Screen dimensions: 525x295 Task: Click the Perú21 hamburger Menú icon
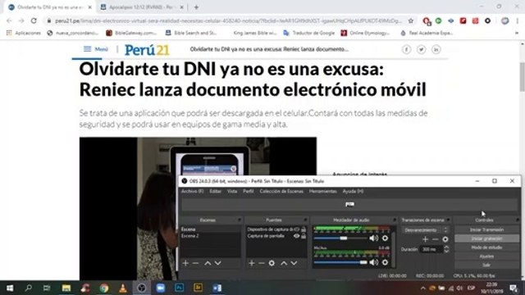(x=88, y=49)
